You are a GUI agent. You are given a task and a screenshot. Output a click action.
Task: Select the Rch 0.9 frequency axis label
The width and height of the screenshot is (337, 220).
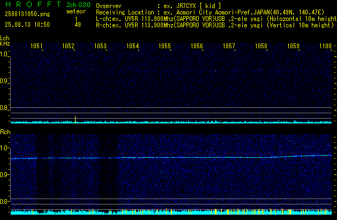point(4,174)
